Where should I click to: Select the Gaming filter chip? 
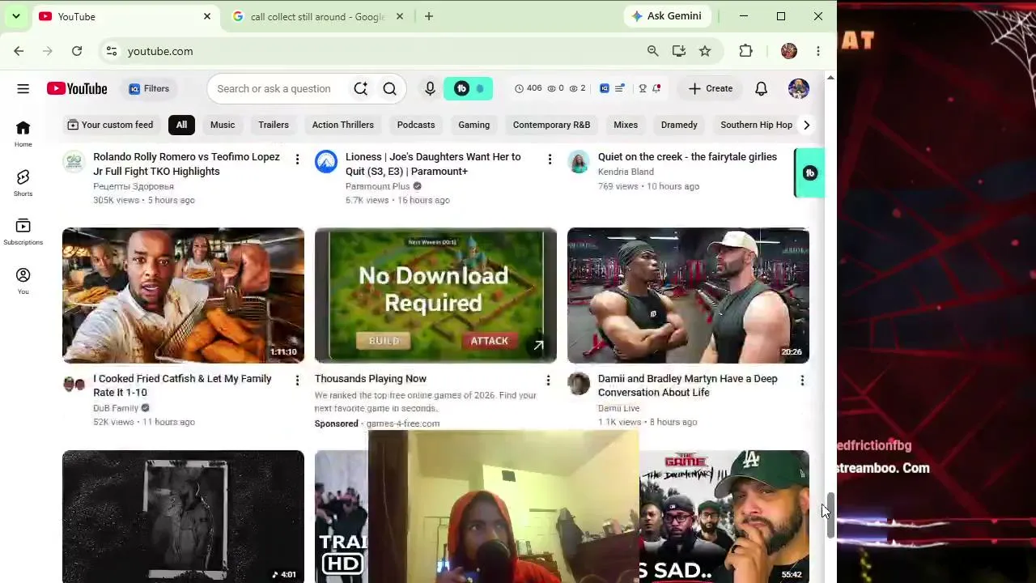click(x=474, y=125)
